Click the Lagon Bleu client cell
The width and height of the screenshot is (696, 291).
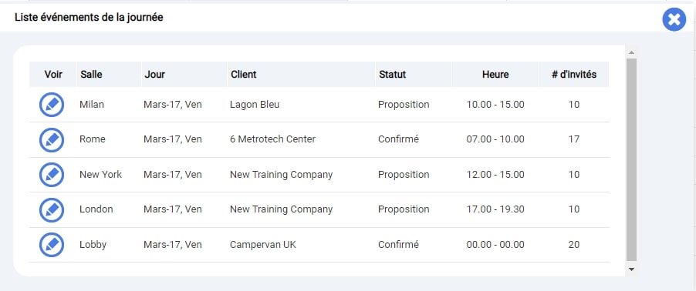[255, 105]
